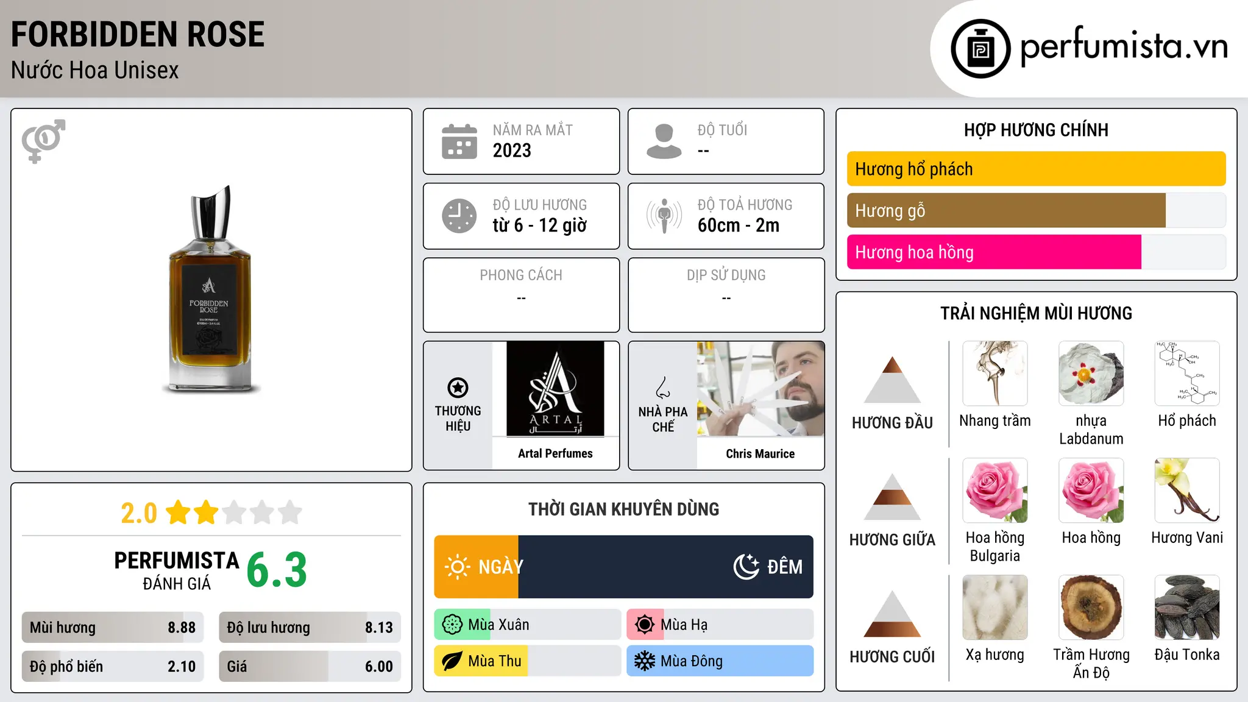Click the perfumista.vn site name

tap(1124, 46)
